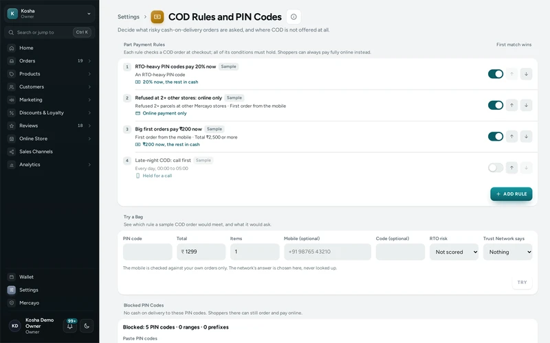Disable the Refused at 2+ stores rule
The height and width of the screenshot is (343, 550).
tap(495, 105)
